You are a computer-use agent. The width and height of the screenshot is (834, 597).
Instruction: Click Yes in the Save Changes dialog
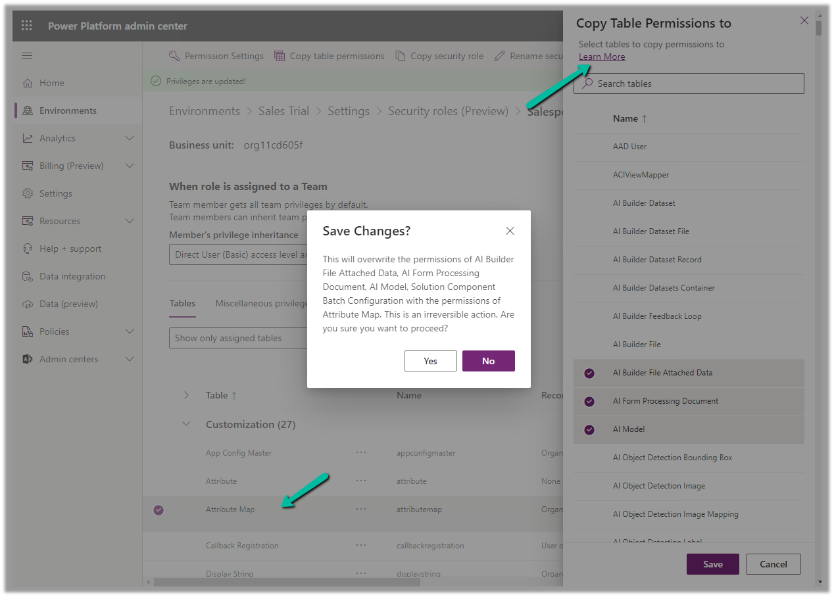[431, 361]
